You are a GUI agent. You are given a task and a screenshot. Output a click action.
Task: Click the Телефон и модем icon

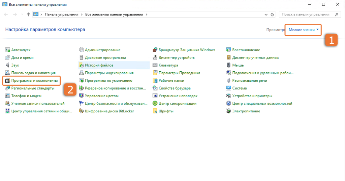(x=7, y=96)
